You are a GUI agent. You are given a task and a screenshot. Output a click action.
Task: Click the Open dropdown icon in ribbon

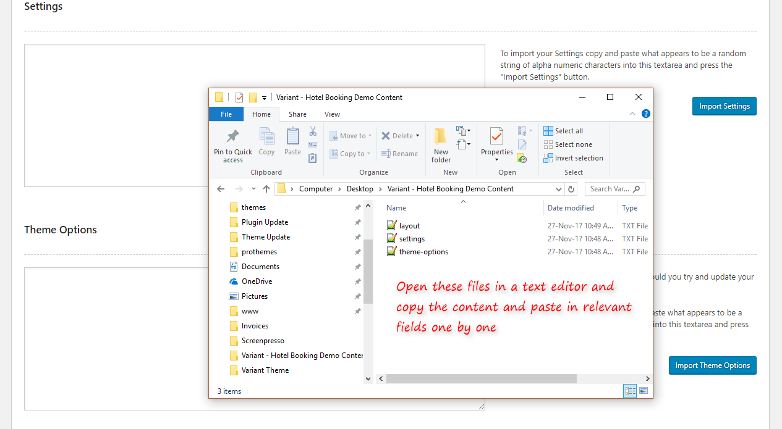click(525, 131)
